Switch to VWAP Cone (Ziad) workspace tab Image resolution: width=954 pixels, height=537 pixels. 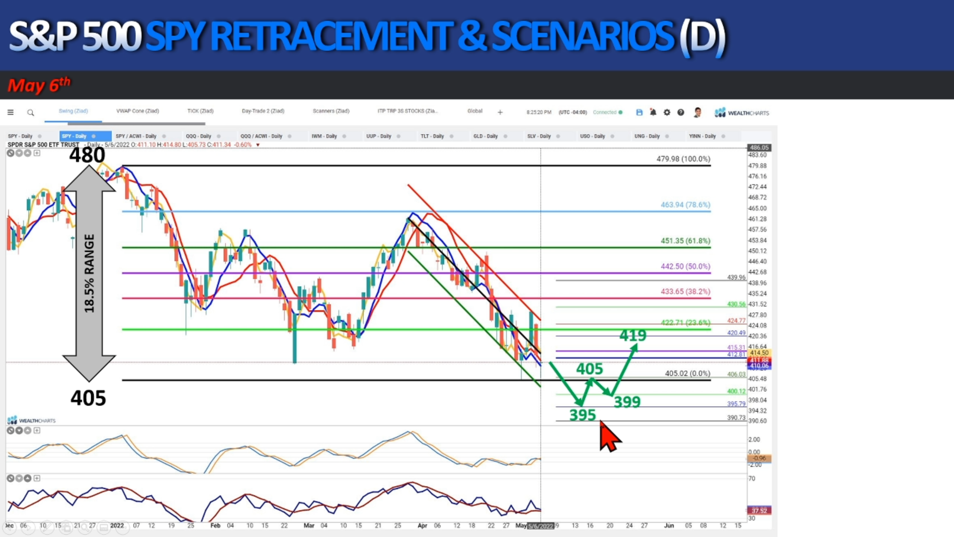[138, 111]
